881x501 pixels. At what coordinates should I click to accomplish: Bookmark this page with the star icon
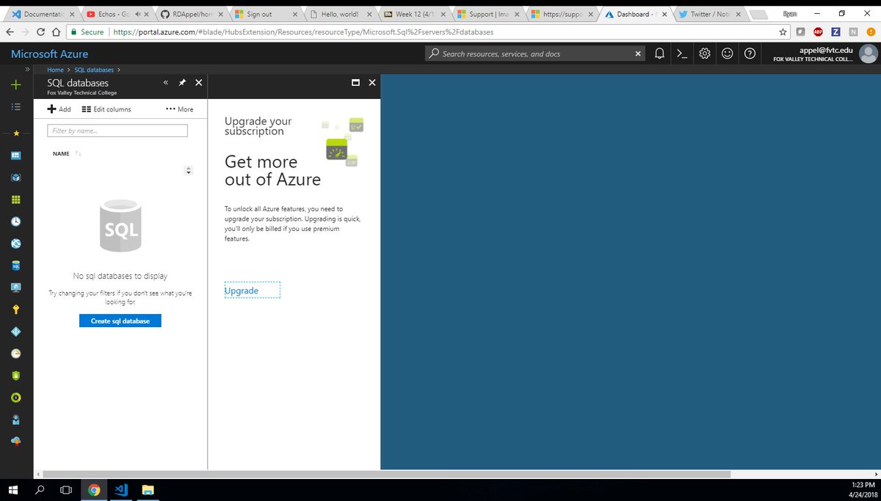click(x=784, y=32)
